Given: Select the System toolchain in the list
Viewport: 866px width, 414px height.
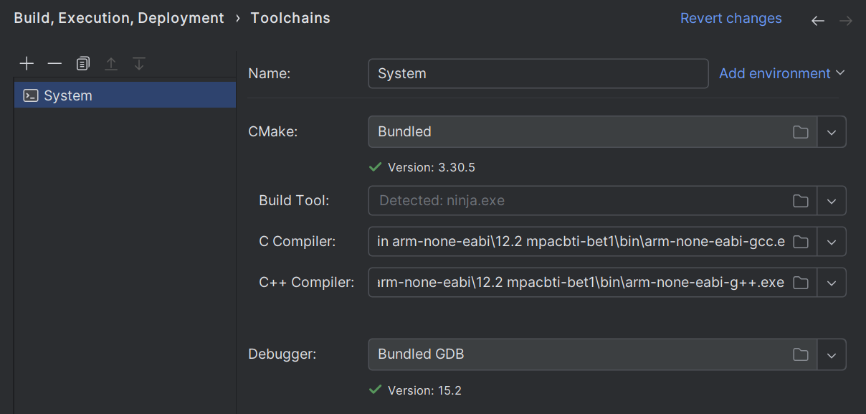Looking at the screenshot, I should click(x=125, y=95).
